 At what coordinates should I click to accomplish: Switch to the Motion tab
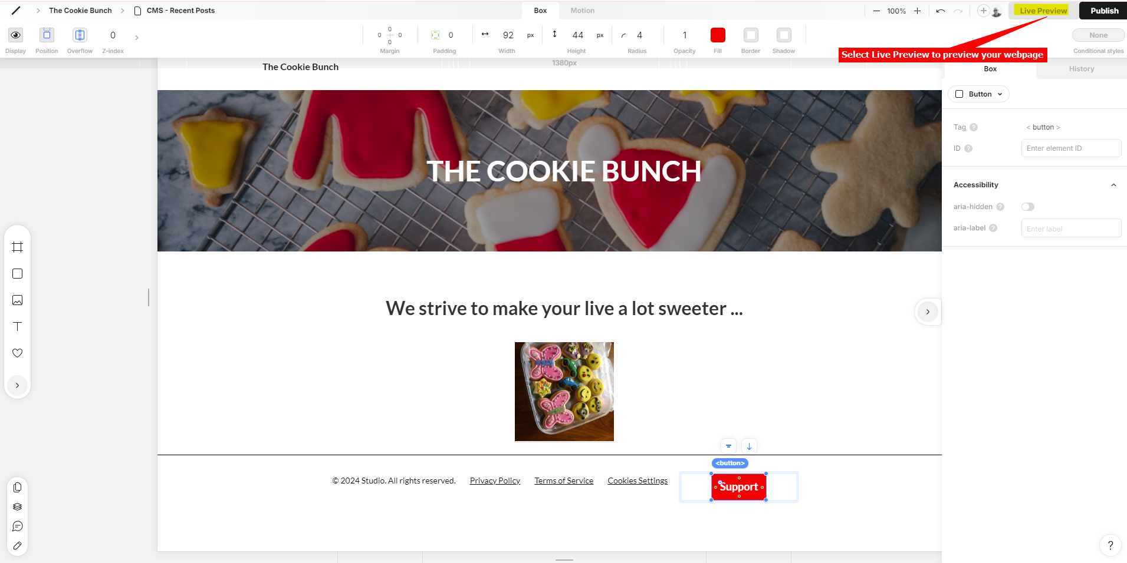point(582,11)
